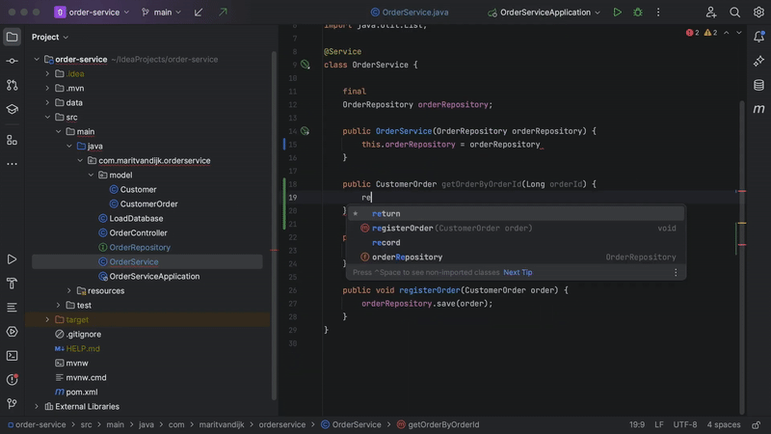The height and width of the screenshot is (434, 771).
Task: Expand the .mvn folder
Action: point(47,88)
